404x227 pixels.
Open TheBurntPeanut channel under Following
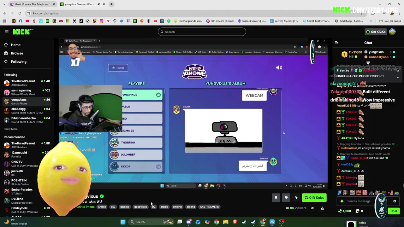pos(27,83)
